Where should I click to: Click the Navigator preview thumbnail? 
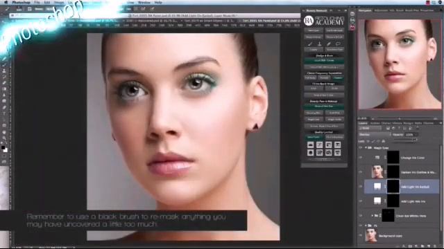[400, 64]
